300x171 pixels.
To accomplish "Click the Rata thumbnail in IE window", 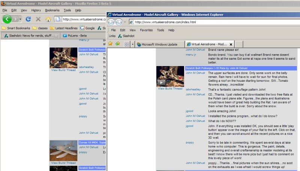I will [170, 77].
